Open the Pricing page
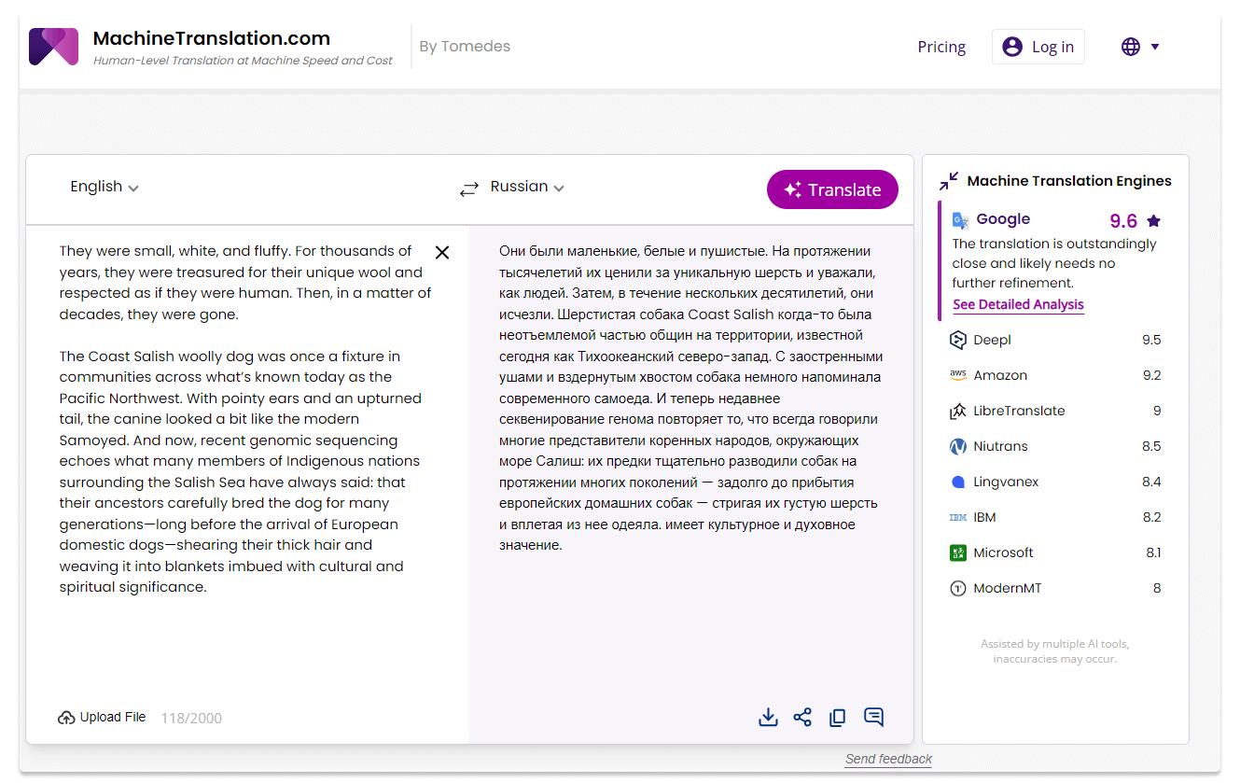 (x=941, y=47)
